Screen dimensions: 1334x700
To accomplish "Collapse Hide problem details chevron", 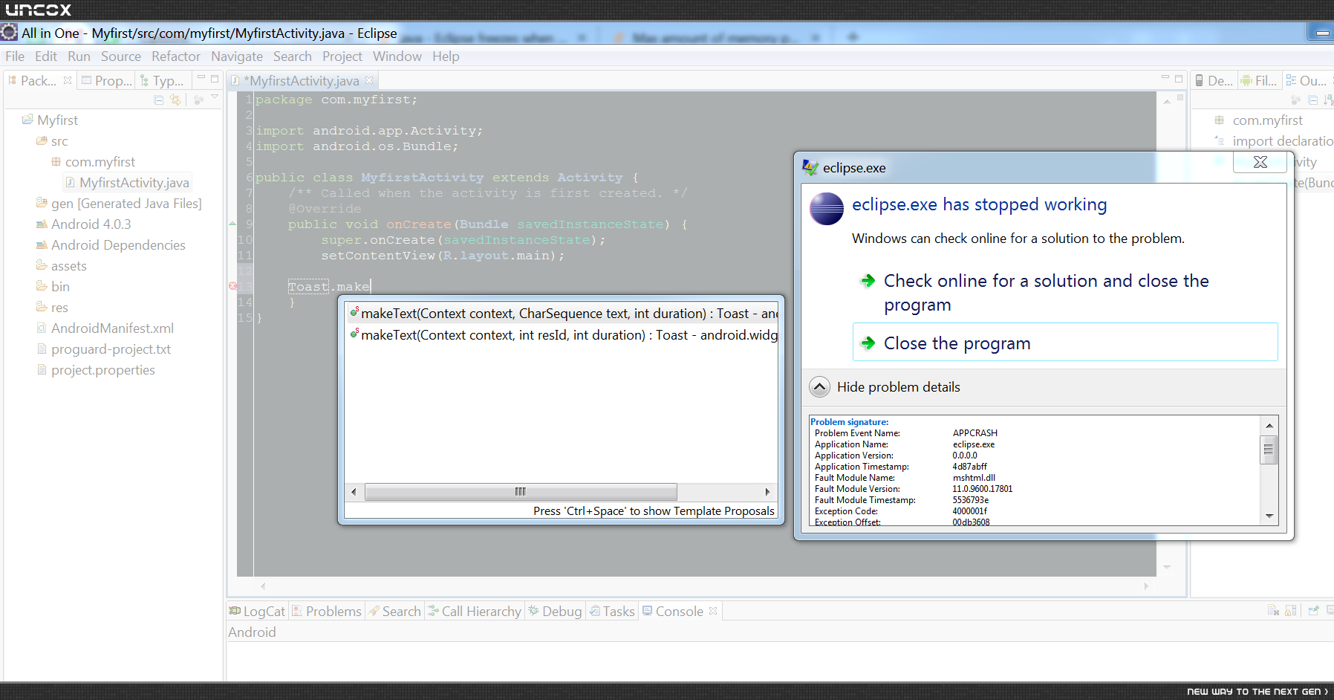I will click(x=819, y=387).
